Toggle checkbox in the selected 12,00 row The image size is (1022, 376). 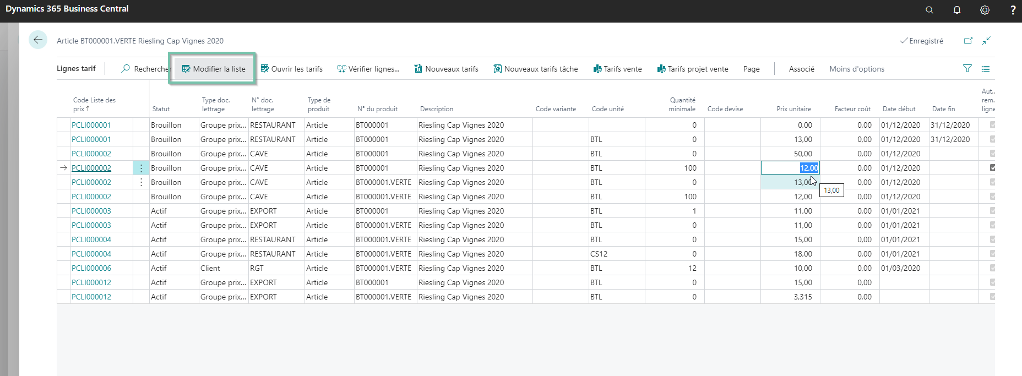click(992, 168)
